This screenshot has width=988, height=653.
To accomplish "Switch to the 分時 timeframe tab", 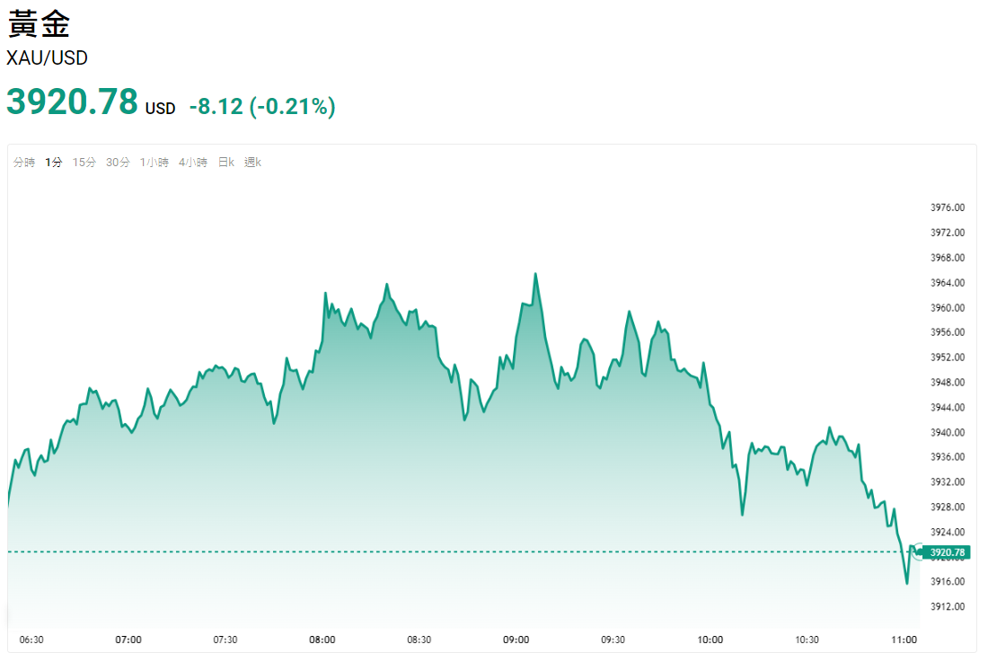I will click(x=24, y=163).
